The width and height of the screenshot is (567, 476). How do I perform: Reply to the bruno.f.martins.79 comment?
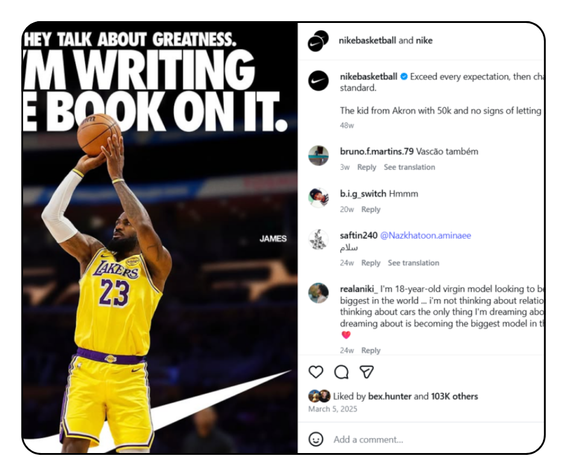367,167
